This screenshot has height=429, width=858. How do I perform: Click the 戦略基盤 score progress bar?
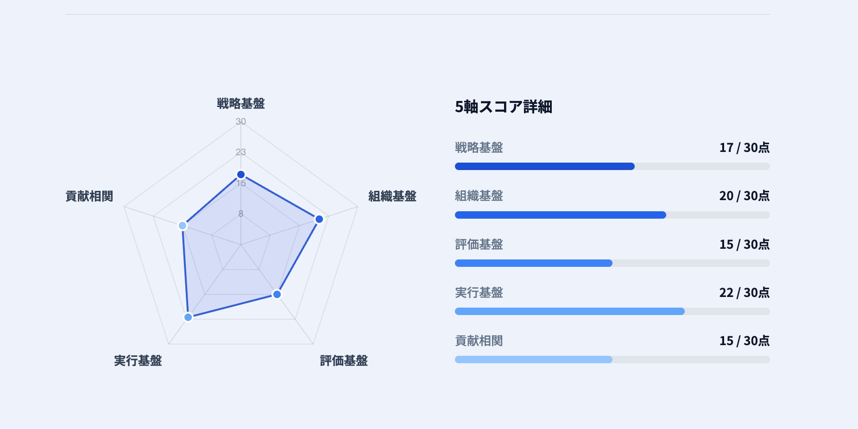pyautogui.click(x=612, y=166)
